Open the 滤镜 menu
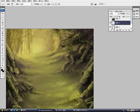This screenshot has width=140, height=112. [30, 1]
